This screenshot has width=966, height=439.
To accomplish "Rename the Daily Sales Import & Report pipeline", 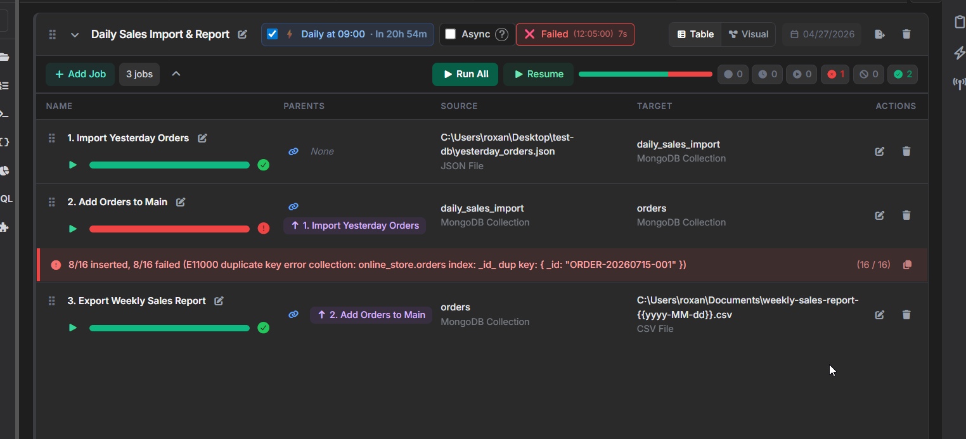I will coord(242,34).
